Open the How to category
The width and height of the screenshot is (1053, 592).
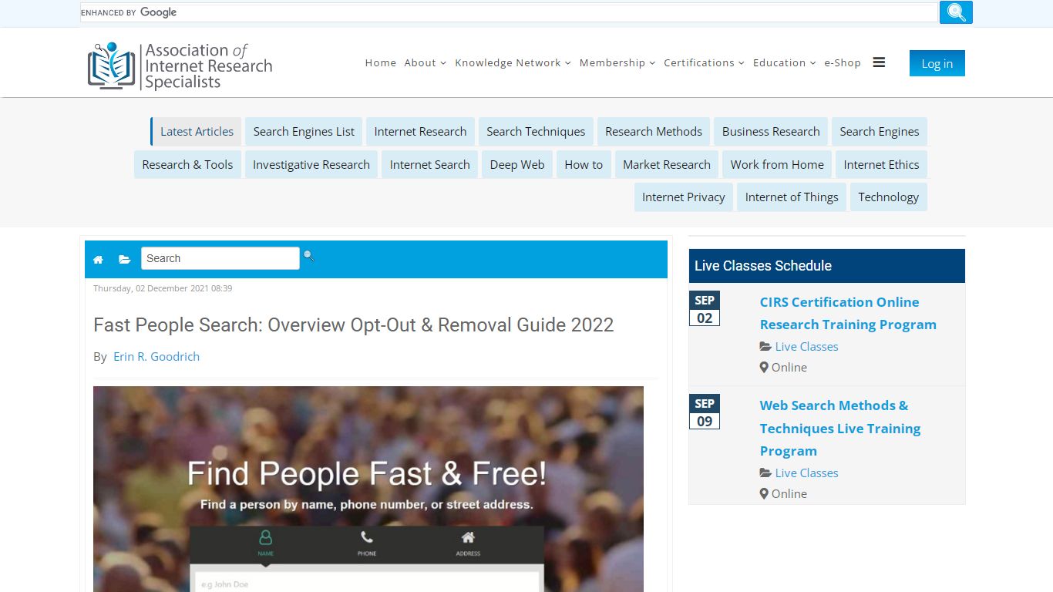click(584, 164)
